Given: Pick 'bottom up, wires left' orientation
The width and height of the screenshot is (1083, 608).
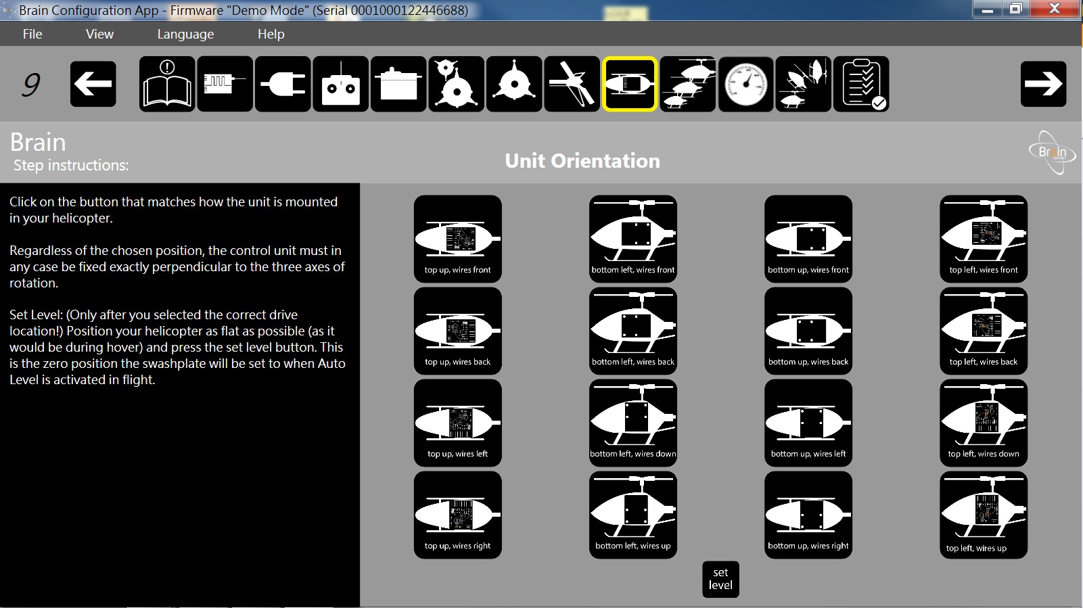Looking at the screenshot, I should (808, 423).
